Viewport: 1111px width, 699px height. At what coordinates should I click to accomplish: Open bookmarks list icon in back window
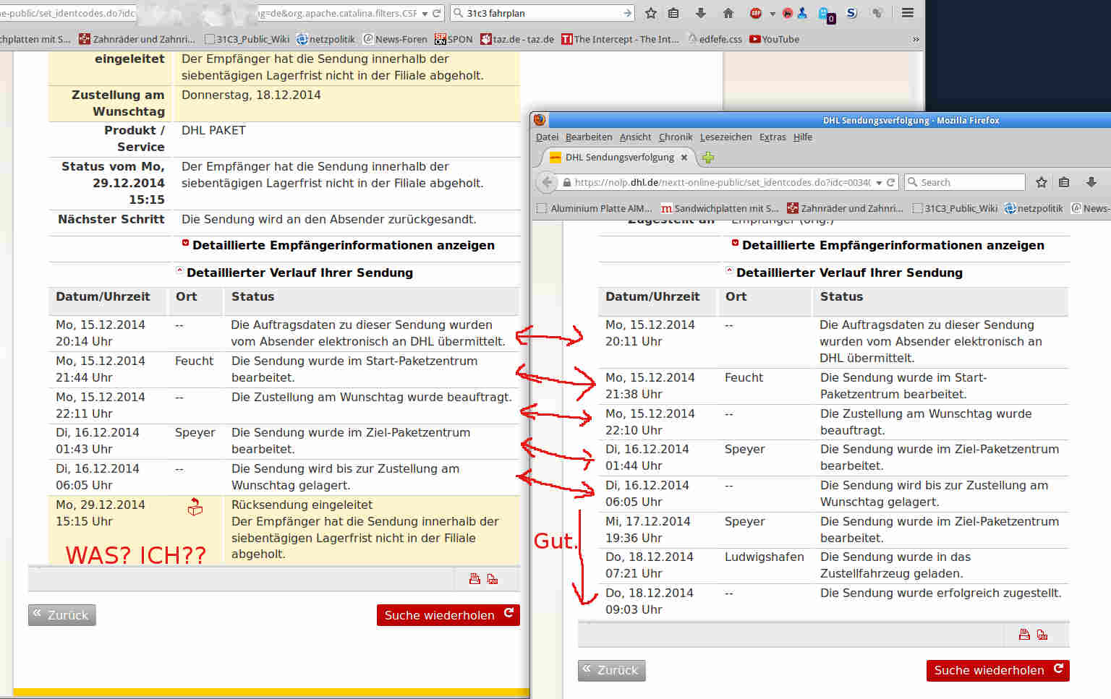[673, 13]
